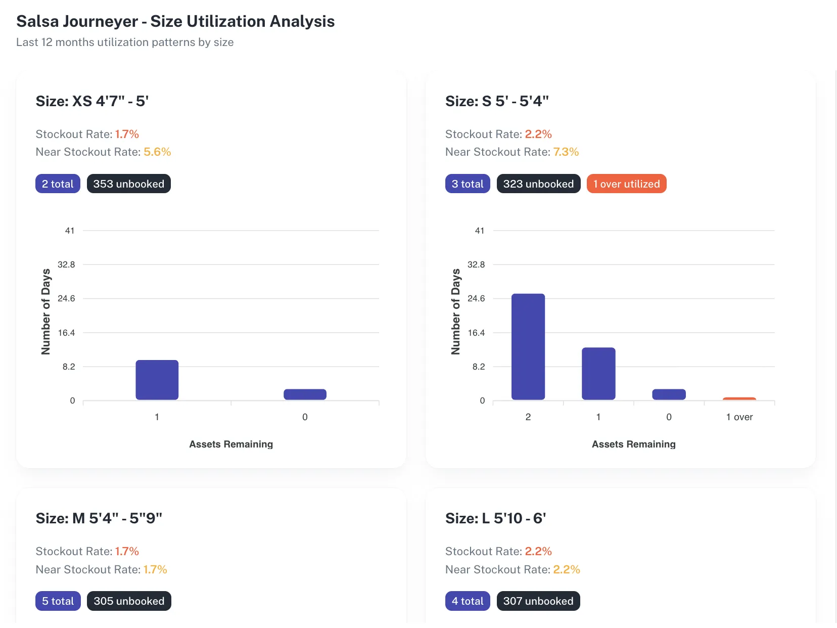Click the "323 unbooked" badge for size S
This screenshot has height=628, width=837.
coord(538,184)
